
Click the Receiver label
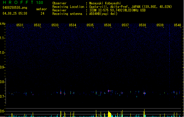(x=59, y=10)
